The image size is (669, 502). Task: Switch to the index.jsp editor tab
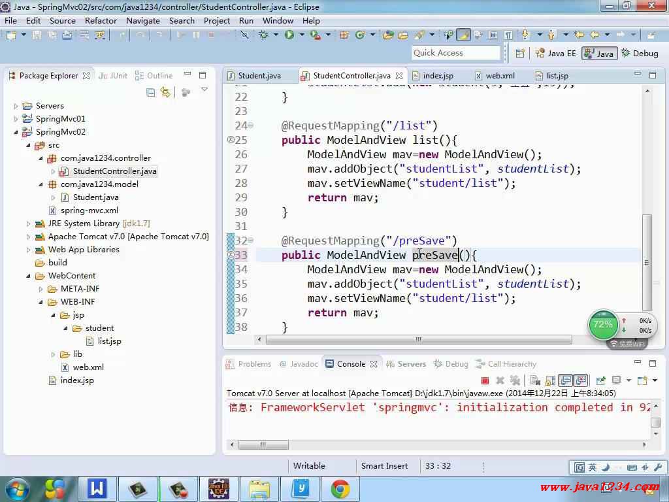(x=438, y=76)
